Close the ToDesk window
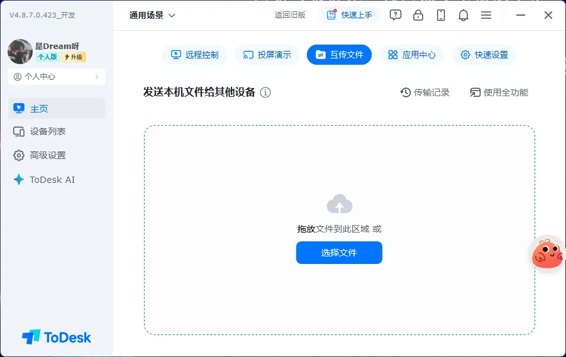Image resolution: width=566 pixels, height=357 pixels. coord(548,15)
